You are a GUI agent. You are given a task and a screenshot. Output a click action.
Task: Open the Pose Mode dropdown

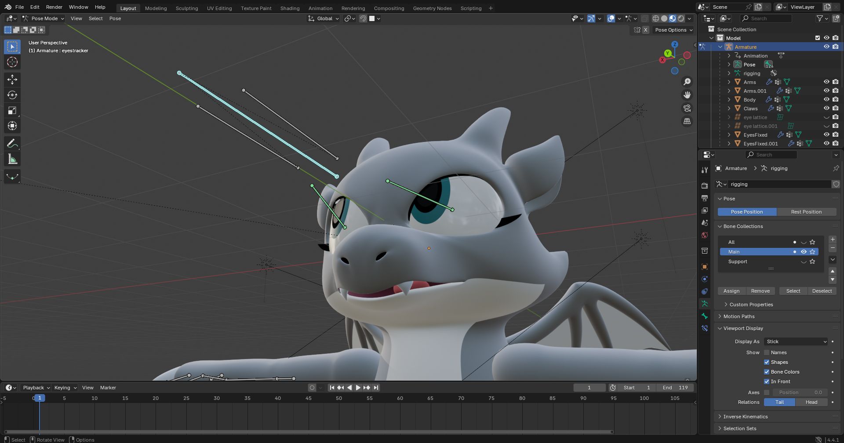[x=43, y=18]
